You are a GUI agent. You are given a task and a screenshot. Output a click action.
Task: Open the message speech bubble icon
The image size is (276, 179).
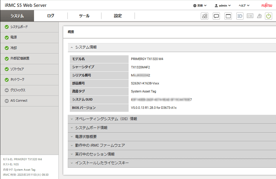[216, 16]
